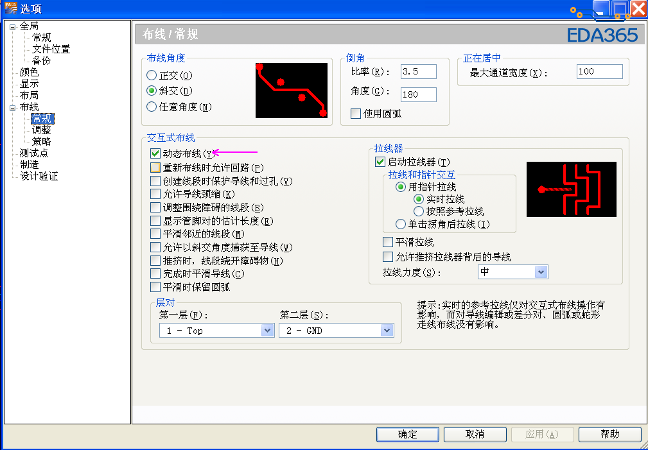The image size is (648, 450).
Task: Select 实时拉线 radio button
Action: pos(419,199)
